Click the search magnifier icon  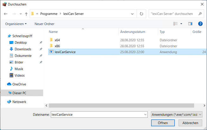coord(200,14)
